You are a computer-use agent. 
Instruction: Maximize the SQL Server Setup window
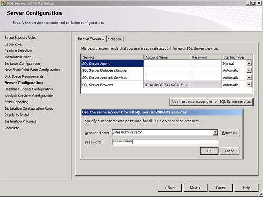(x=253, y=3)
